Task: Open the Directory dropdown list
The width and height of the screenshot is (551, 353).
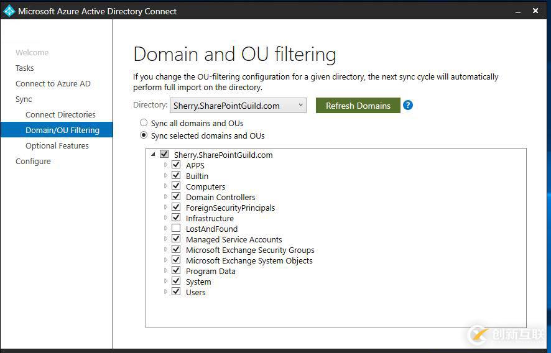Action: click(238, 106)
